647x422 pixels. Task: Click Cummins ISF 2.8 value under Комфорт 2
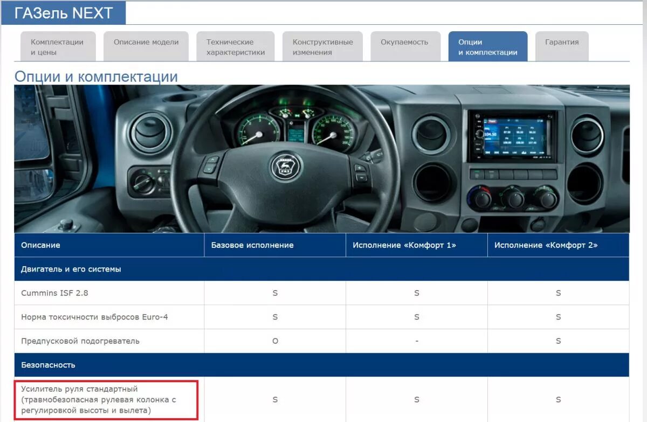558,293
